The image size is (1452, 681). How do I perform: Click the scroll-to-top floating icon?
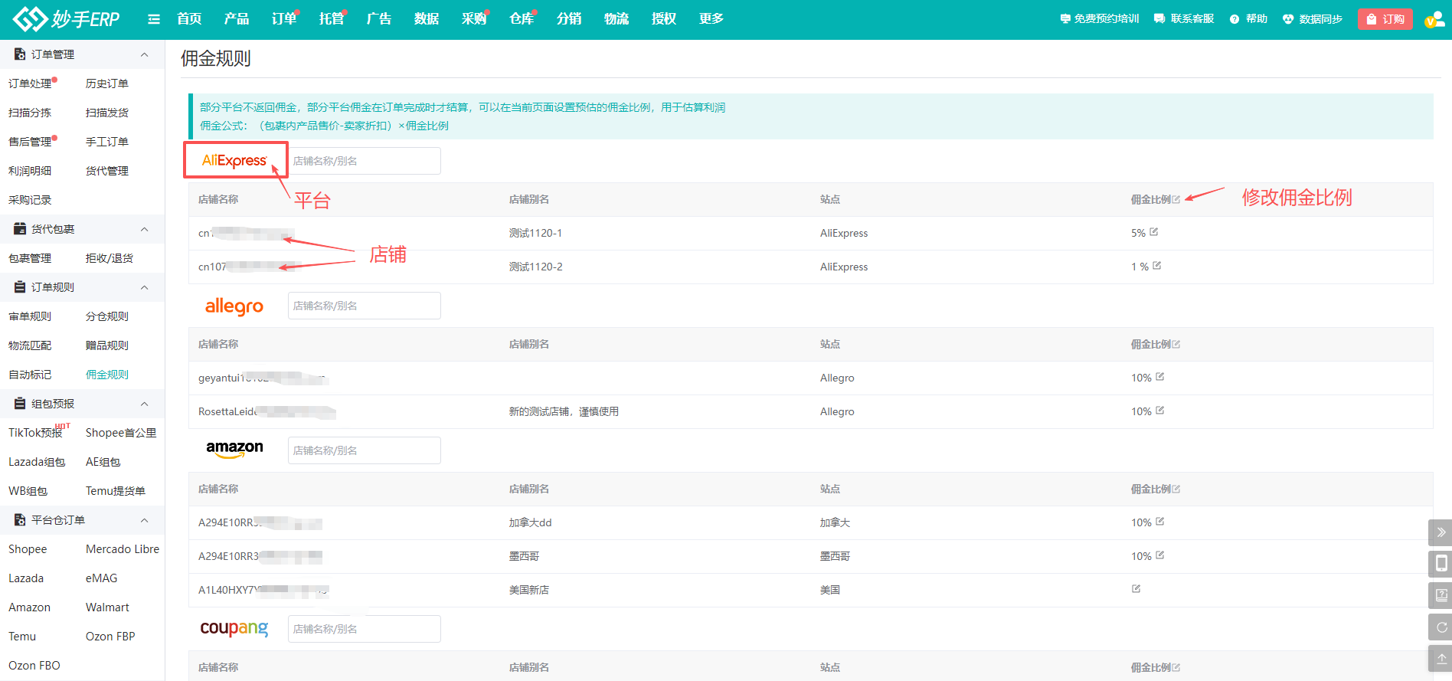click(x=1441, y=659)
